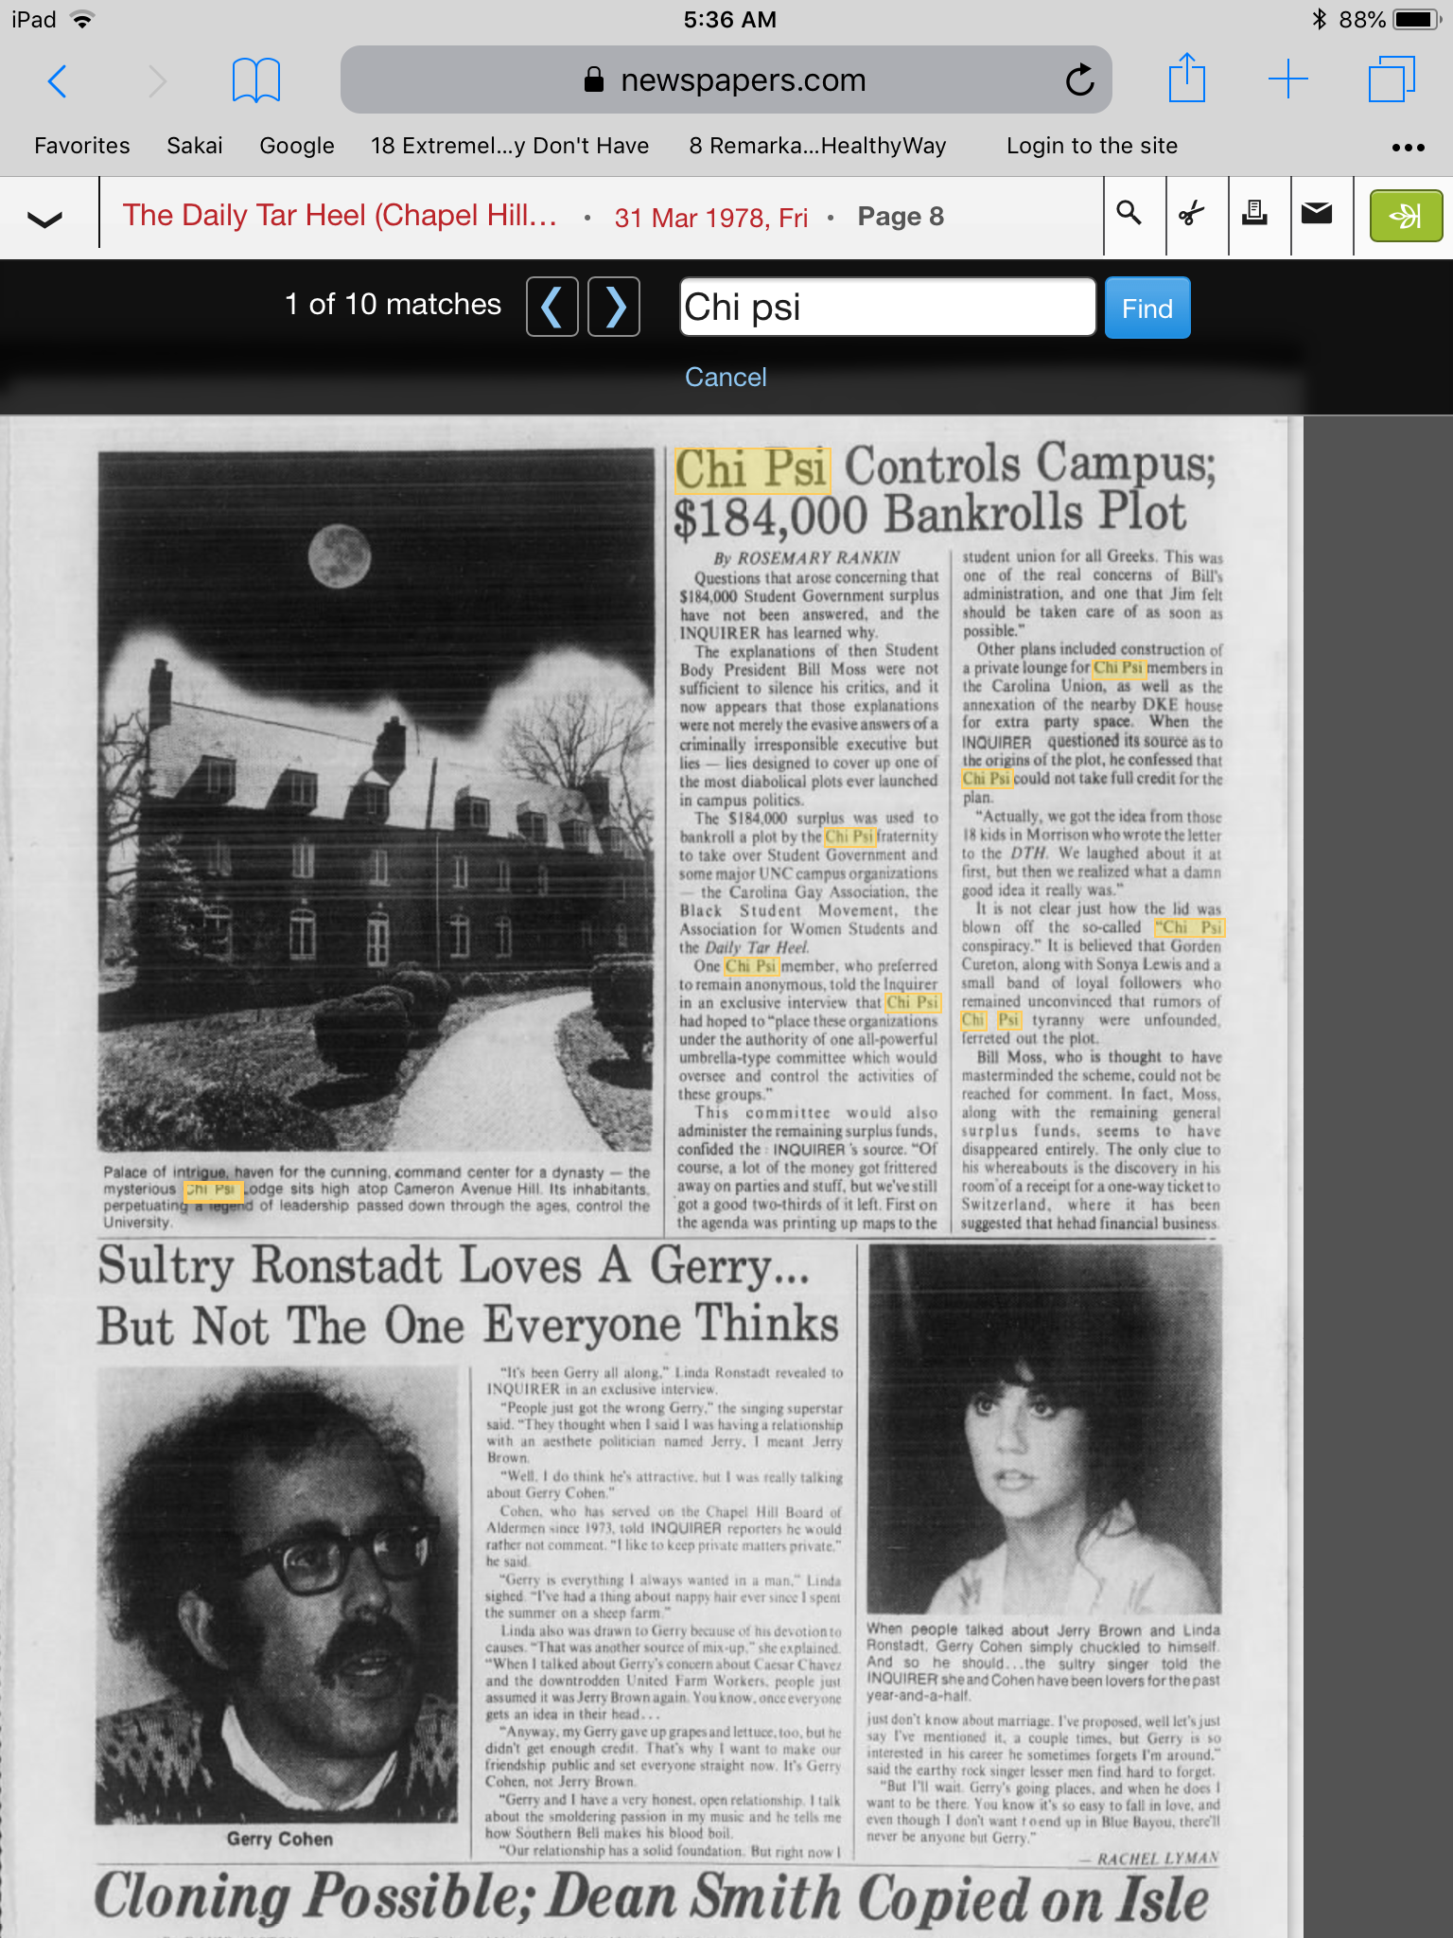Open the Safari share sheet icon
The image size is (1453, 1938).
(x=1186, y=79)
